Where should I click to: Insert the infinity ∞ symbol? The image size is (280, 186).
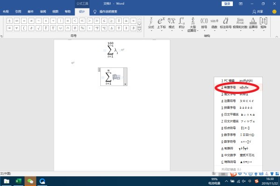pyautogui.click(x=17, y=20)
